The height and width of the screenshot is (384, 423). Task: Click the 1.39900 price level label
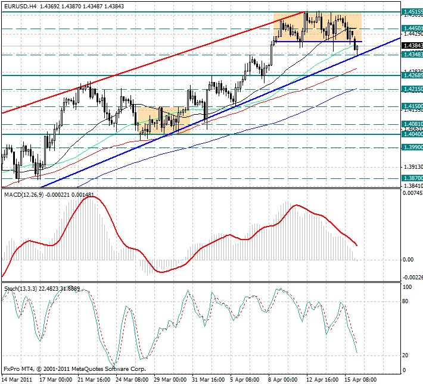click(412, 147)
